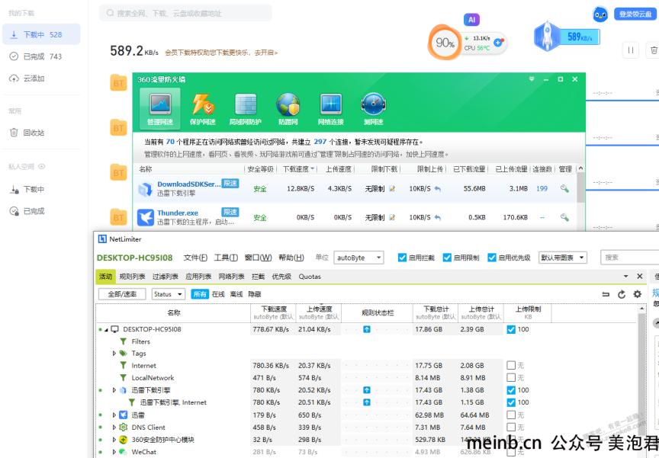This screenshot has width=659, height=458.
Task: Click the 管理 magnifier icon for Thunder.exe row
Action: [x=564, y=217]
